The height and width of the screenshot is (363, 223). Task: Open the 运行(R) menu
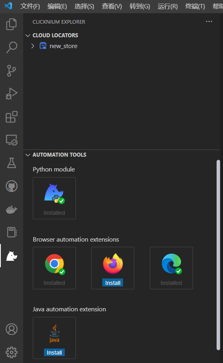coord(168,6)
